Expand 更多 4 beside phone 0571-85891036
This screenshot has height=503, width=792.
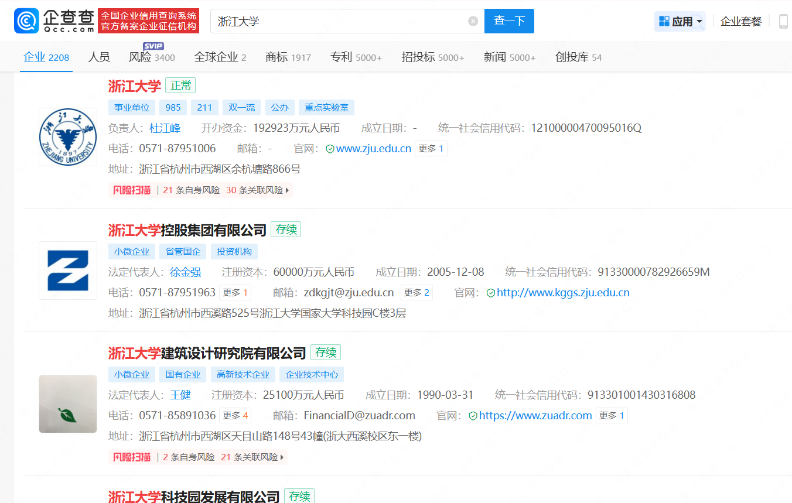(235, 416)
